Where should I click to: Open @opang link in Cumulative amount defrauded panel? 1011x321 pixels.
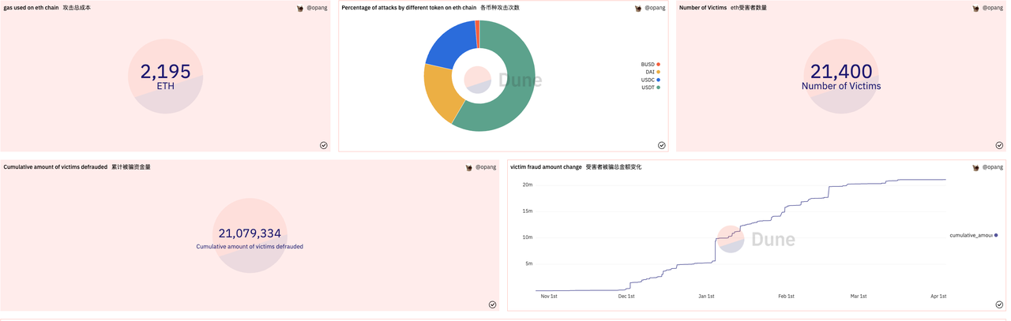click(486, 167)
